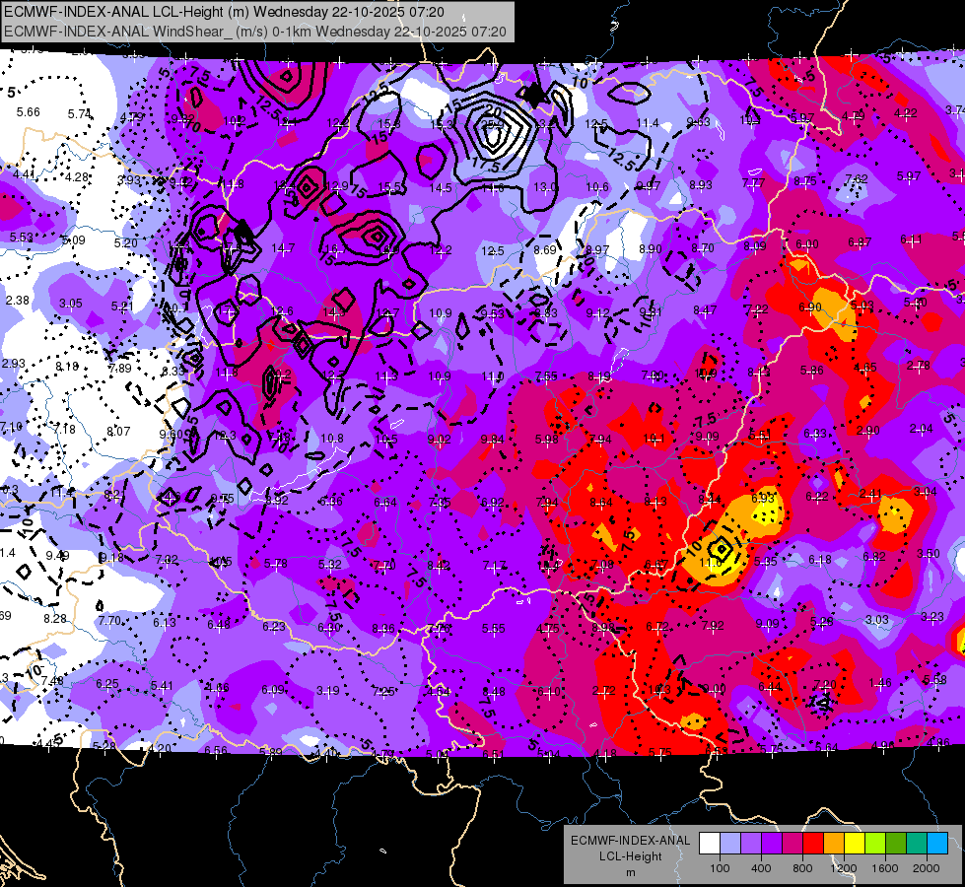Select the LCL-Height (m) header line
The image size is (965, 887).
coord(224,12)
